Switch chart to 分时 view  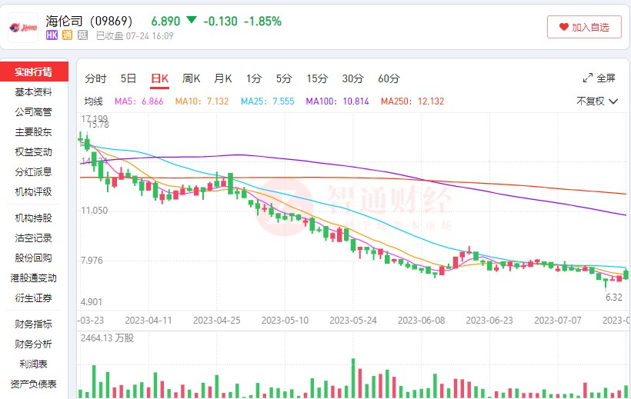point(95,78)
